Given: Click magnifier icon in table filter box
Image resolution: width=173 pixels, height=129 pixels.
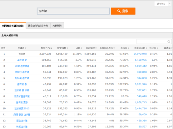Looking at the screenshot, I should tap(169, 42).
